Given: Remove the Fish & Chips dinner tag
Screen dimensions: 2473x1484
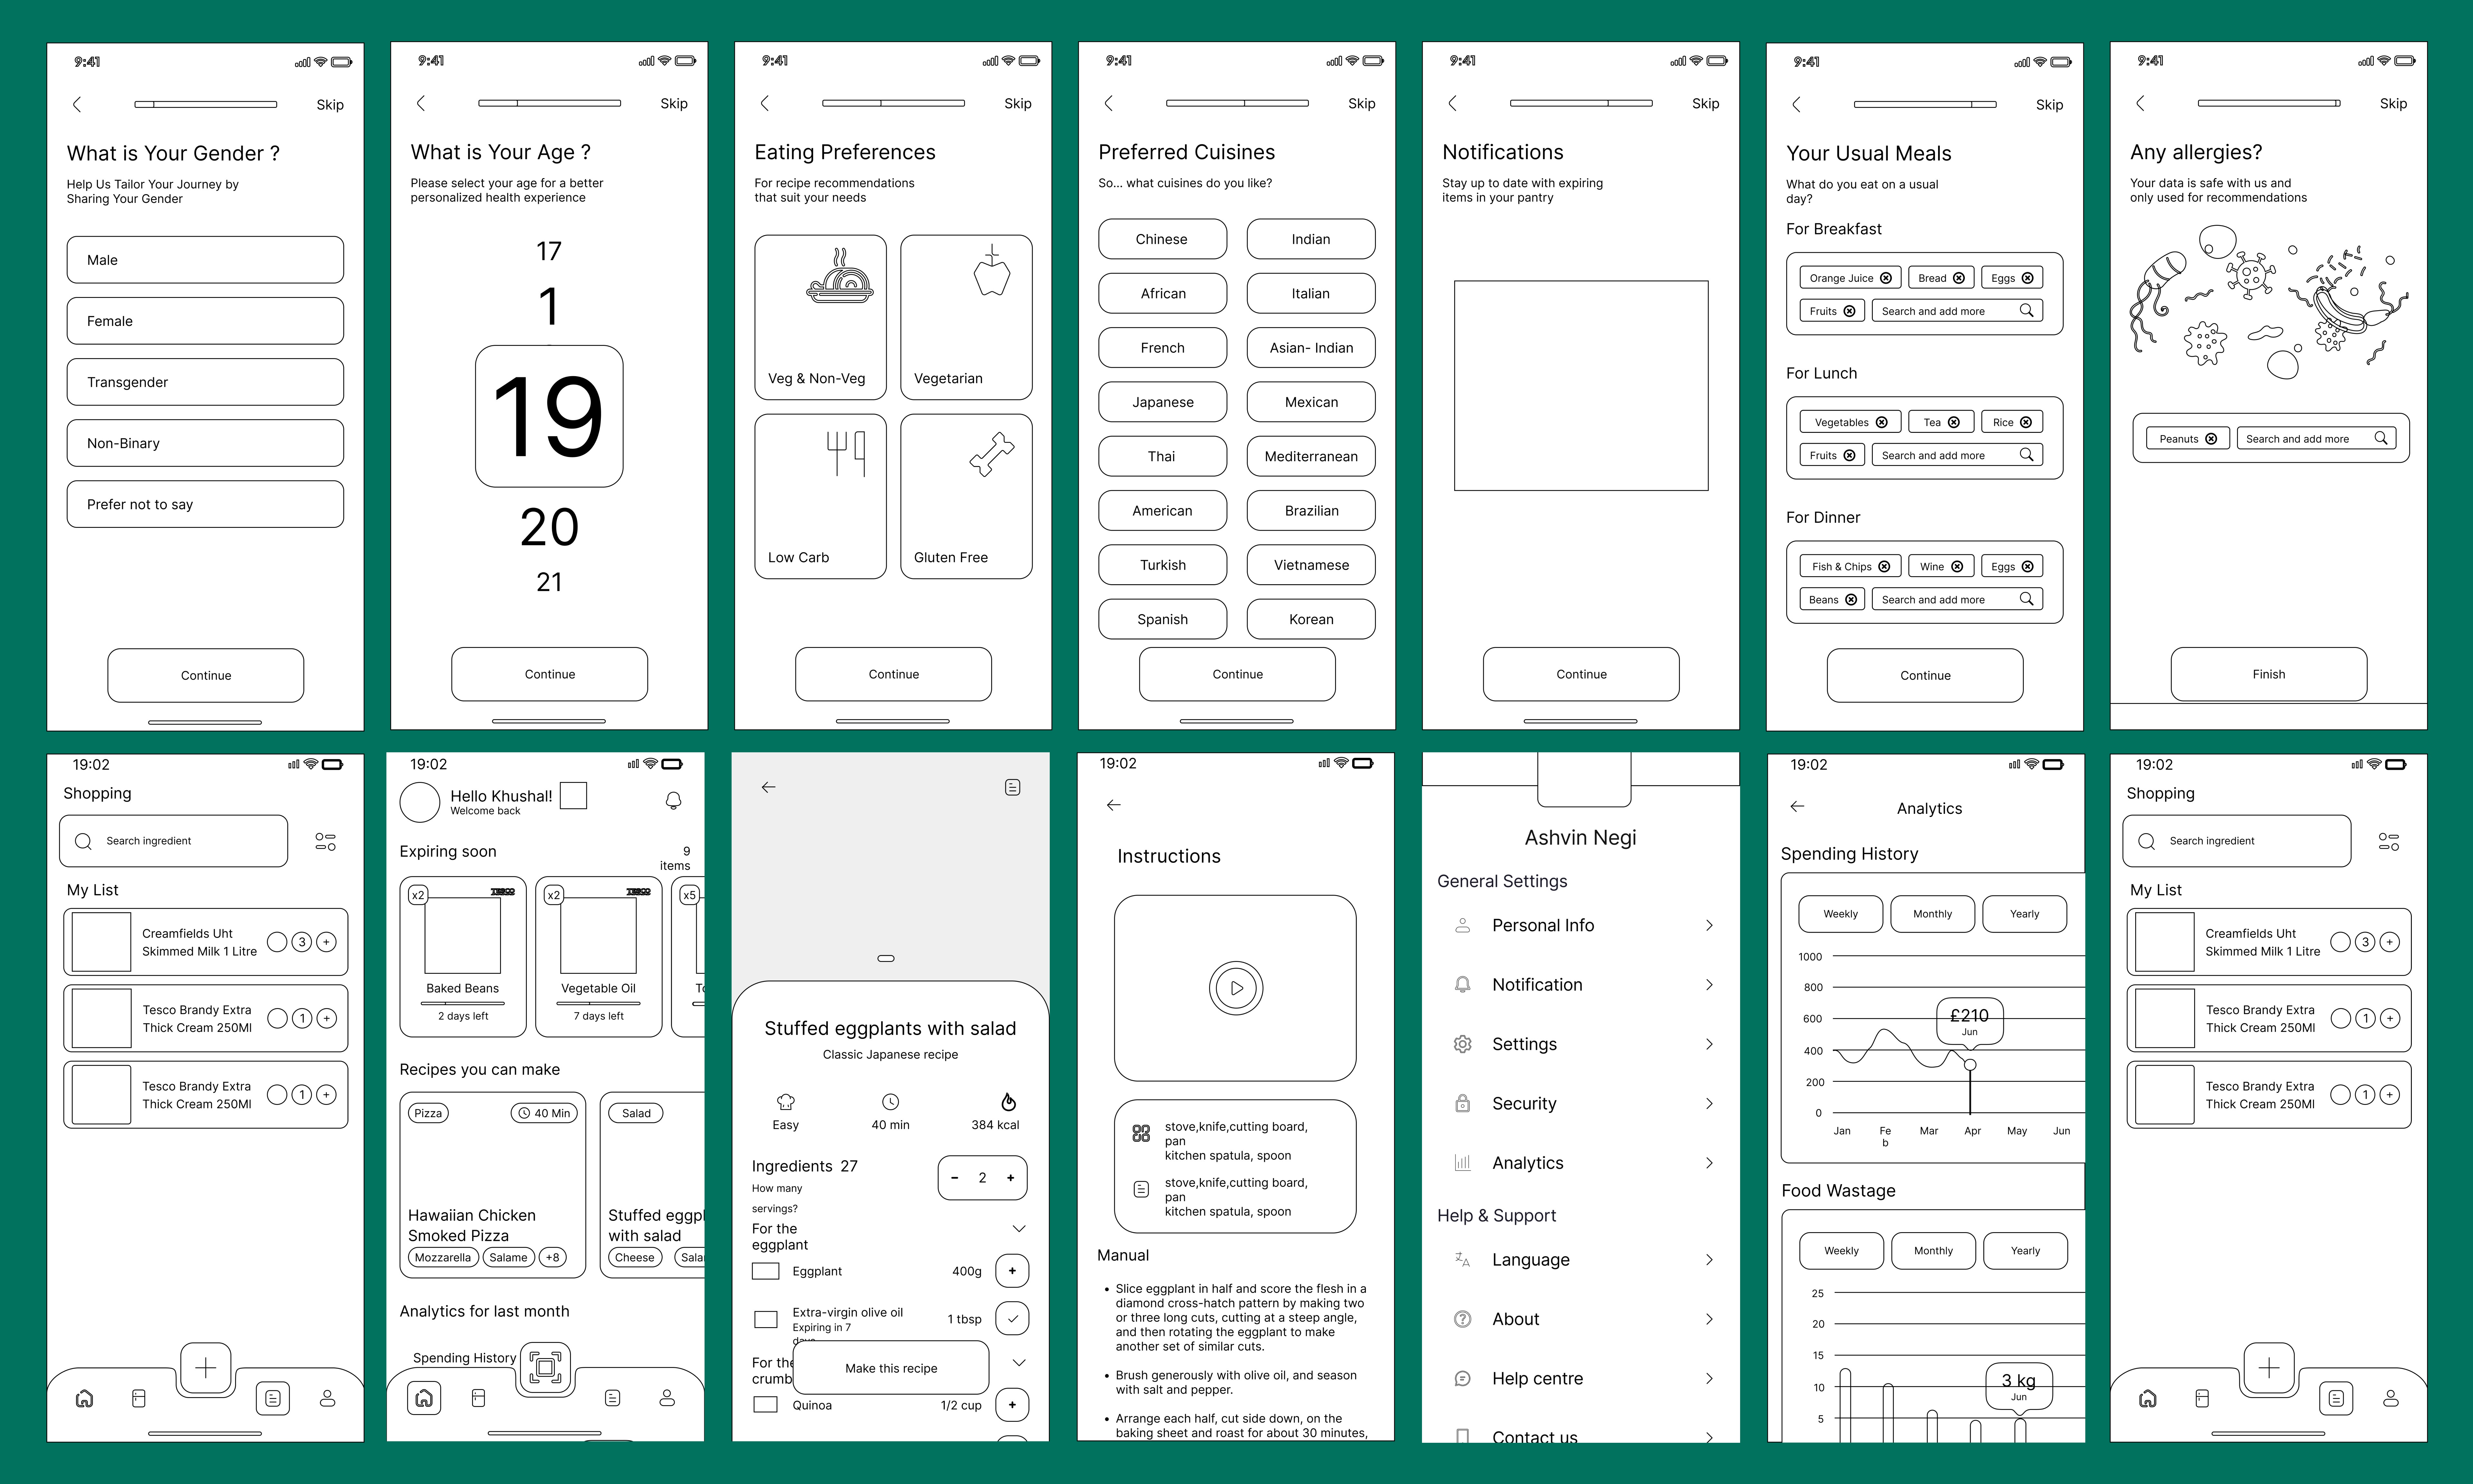Looking at the screenshot, I should point(1884,566).
